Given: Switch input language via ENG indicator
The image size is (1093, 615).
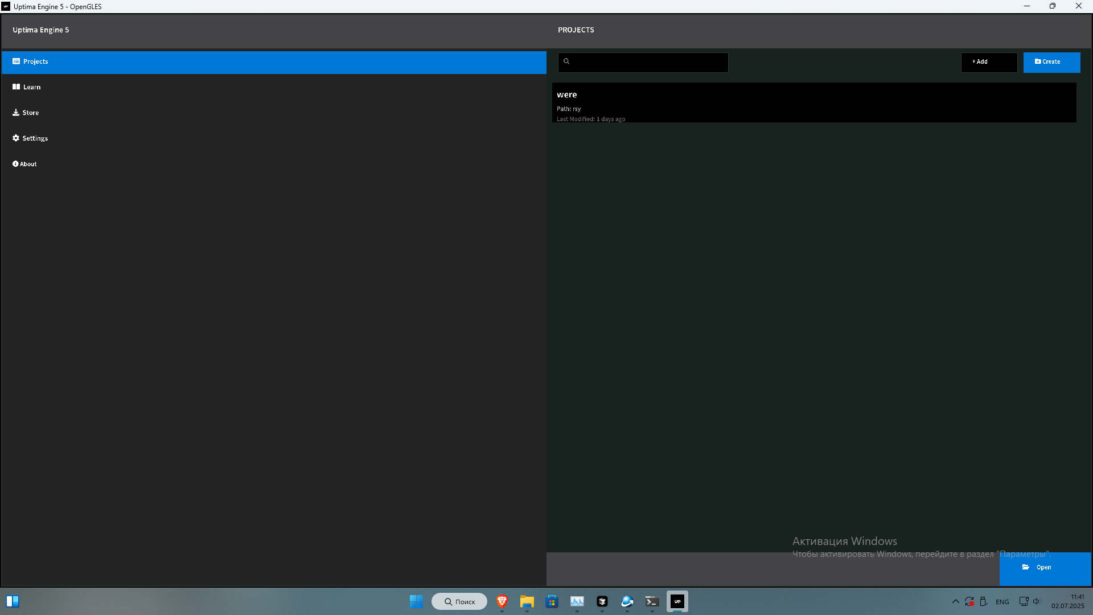Looking at the screenshot, I should pos(1002,602).
